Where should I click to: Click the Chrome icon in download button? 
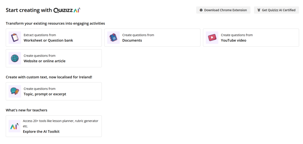(x=201, y=10)
